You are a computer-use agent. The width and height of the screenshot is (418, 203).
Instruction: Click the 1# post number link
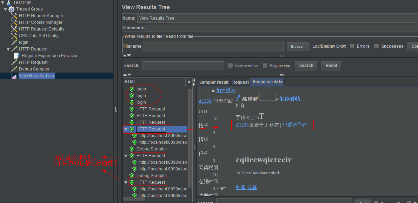[238, 98]
